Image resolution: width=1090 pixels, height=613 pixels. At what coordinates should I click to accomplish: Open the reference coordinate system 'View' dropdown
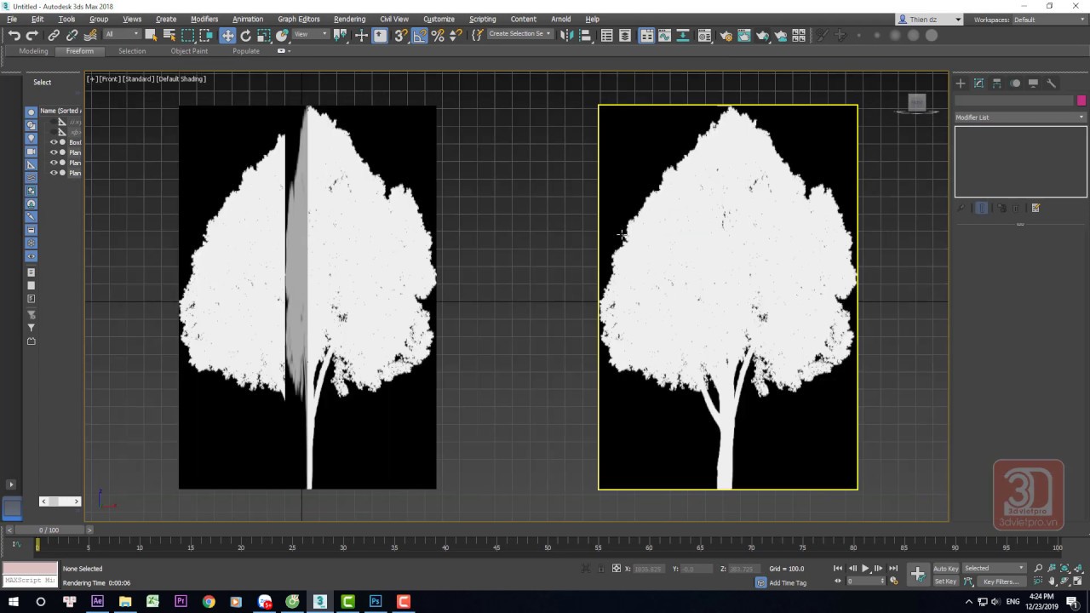[311, 34]
